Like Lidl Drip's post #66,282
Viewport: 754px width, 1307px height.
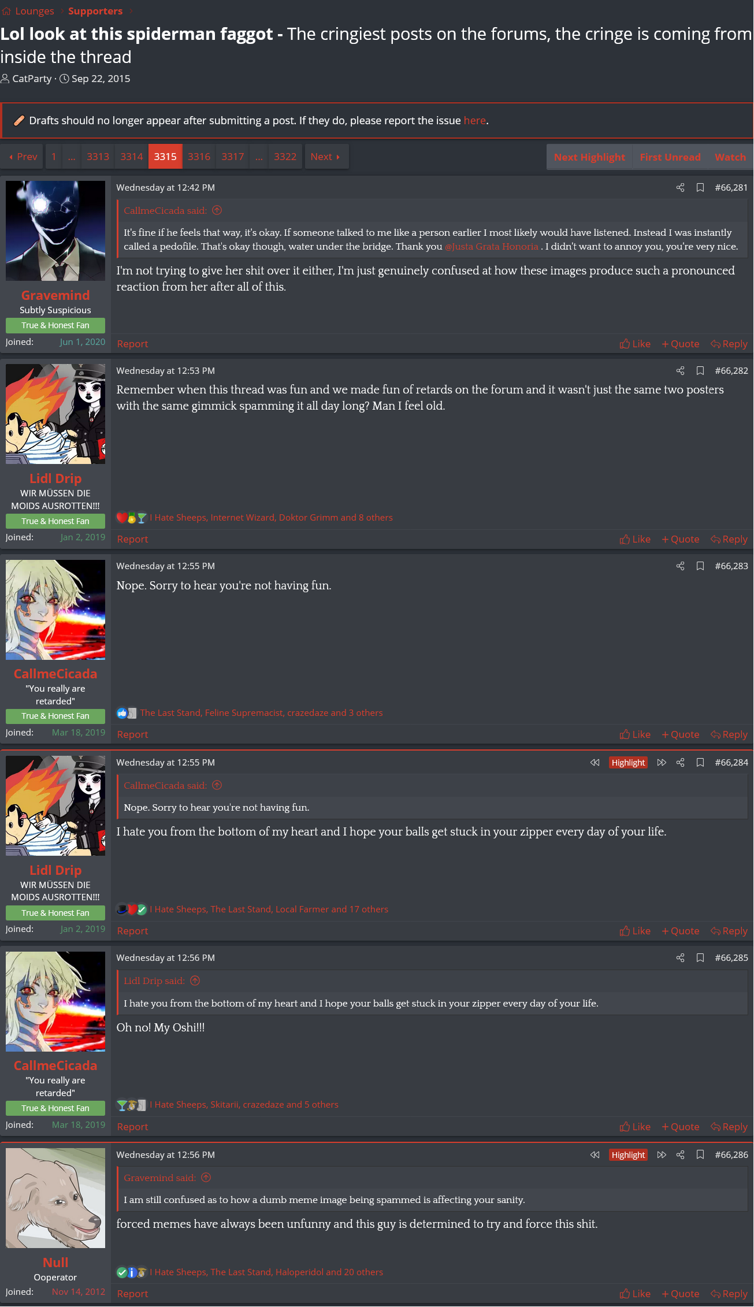[635, 540]
